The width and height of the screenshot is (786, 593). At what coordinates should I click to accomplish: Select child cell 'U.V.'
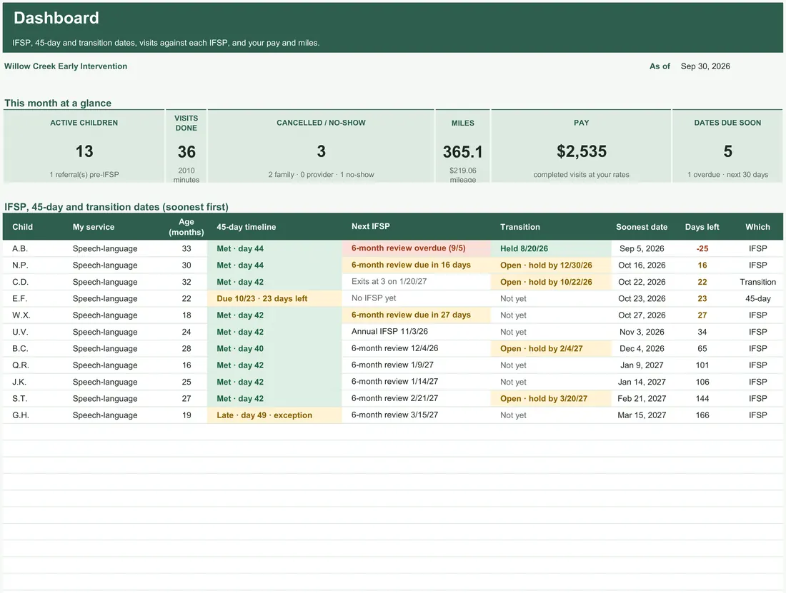(20, 332)
